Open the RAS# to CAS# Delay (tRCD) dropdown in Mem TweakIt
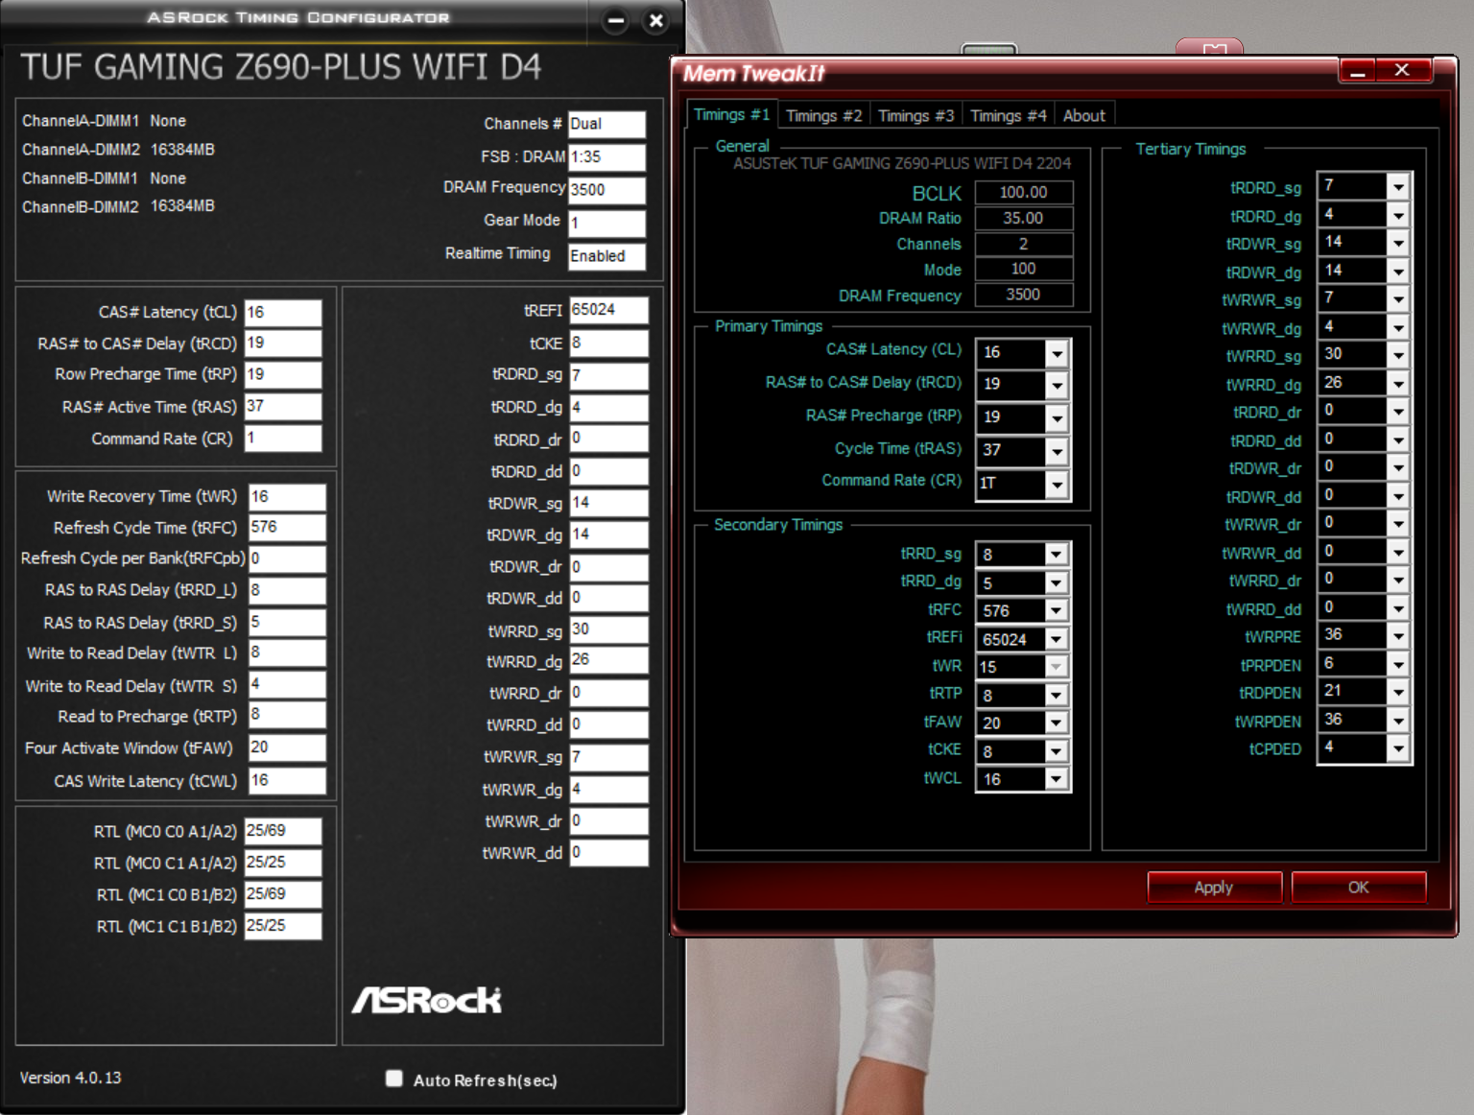The width and height of the screenshot is (1474, 1115). point(1057,385)
